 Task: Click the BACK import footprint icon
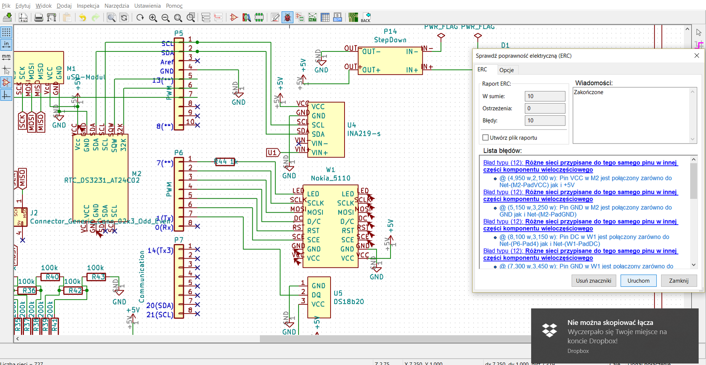pyautogui.click(x=366, y=17)
